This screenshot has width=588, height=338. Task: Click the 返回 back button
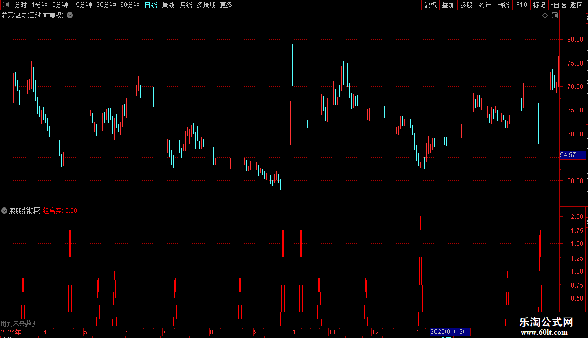(577, 5)
